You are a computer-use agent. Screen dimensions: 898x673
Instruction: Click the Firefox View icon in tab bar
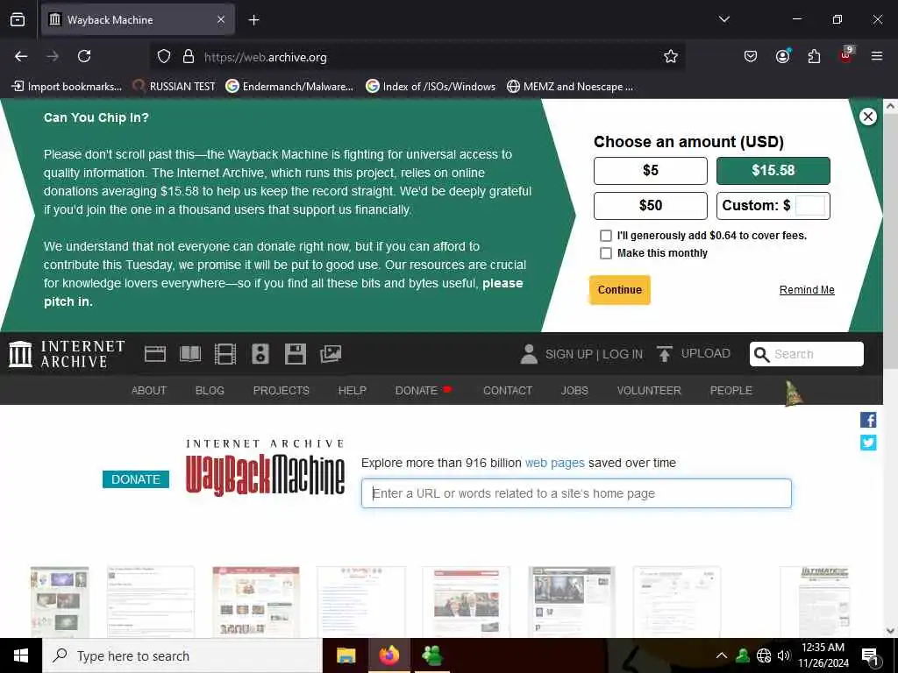(18, 19)
